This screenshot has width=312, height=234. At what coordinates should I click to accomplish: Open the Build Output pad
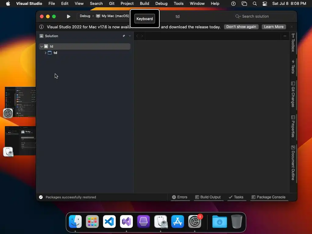coord(208,197)
